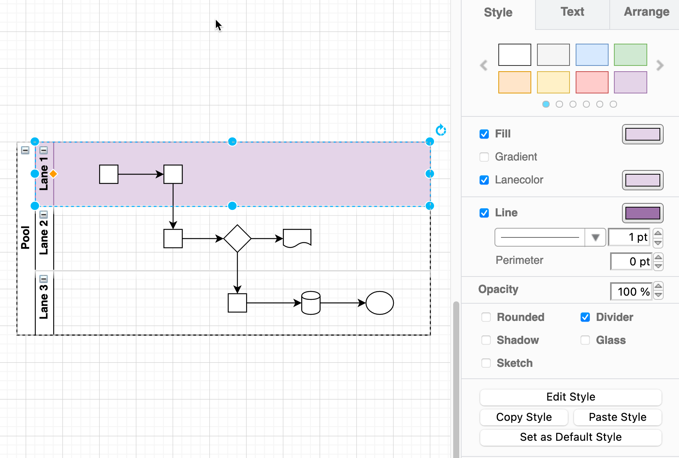Select the circle end-event shape in Lane 3
The width and height of the screenshot is (679, 458).
[379, 303]
